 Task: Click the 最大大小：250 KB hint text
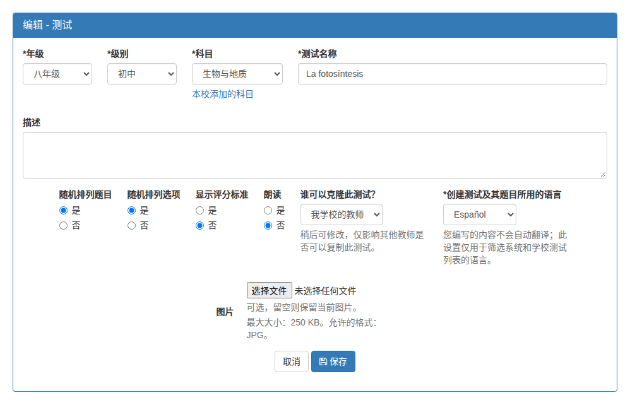pos(312,329)
